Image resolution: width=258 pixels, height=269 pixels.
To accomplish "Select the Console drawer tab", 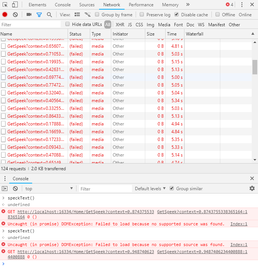I will (21, 179).
